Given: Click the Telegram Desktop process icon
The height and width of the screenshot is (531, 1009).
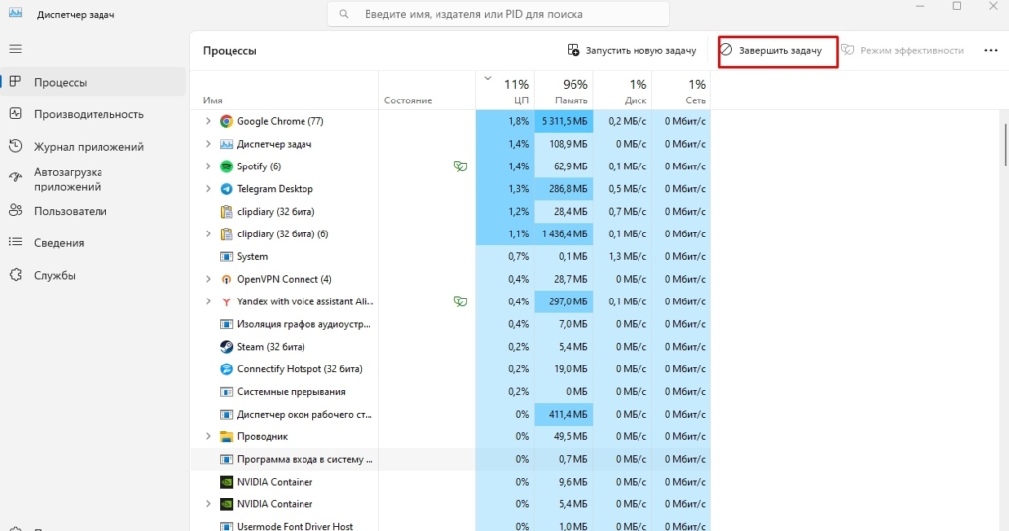Looking at the screenshot, I should click(x=226, y=188).
